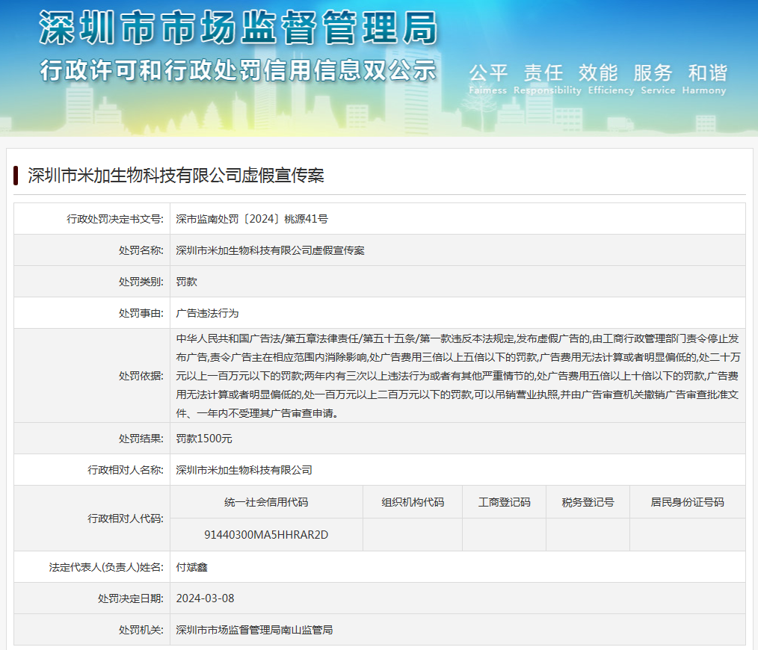Click the 统一社会信用代码 column header
Screen dimensions: 758x650
tap(266, 502)
